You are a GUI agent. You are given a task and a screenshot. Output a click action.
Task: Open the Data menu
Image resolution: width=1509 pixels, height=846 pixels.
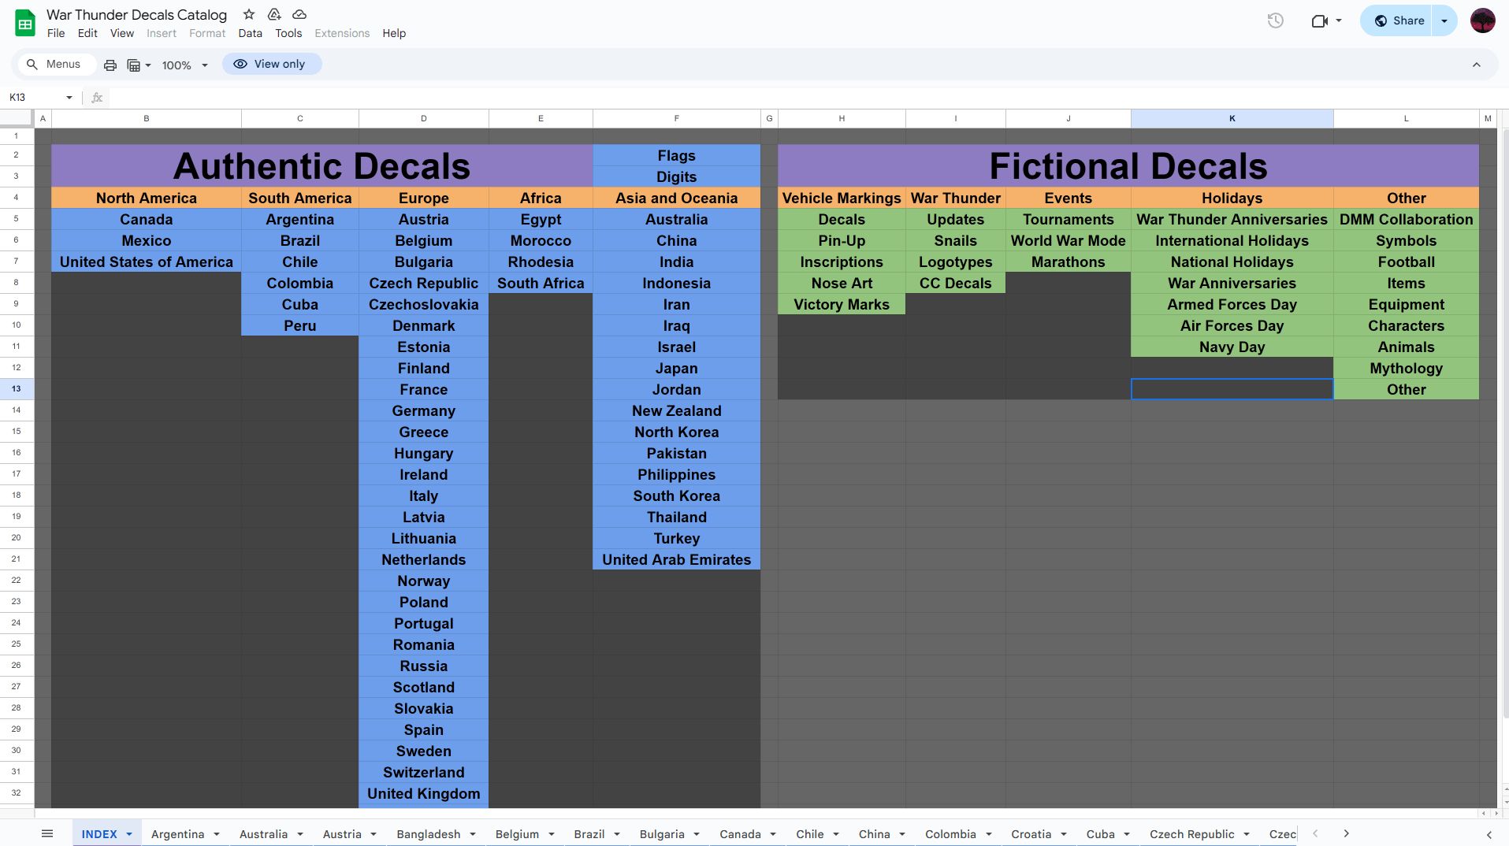[250, 33]
